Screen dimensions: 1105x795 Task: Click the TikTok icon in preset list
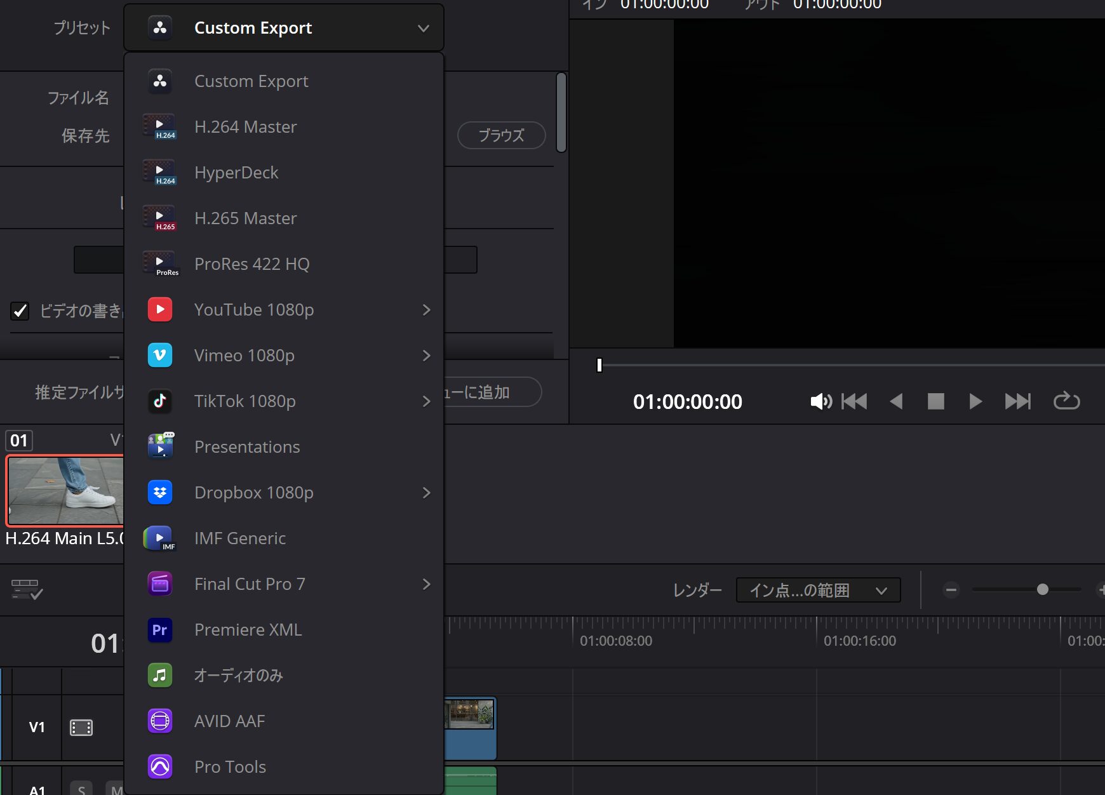pyautogui.click(x=160, y=401)
